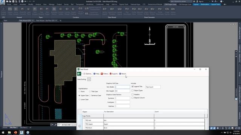Image resolution: width=241 pixels, height=135 pixels.
Task: Open Videos in the Data Wizard toolbar
Action: (x=105, y=74)
